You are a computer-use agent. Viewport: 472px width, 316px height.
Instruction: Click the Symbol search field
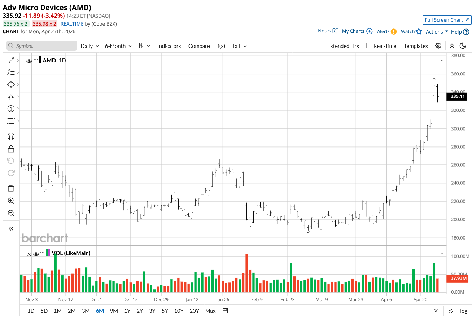pos(41,46)
